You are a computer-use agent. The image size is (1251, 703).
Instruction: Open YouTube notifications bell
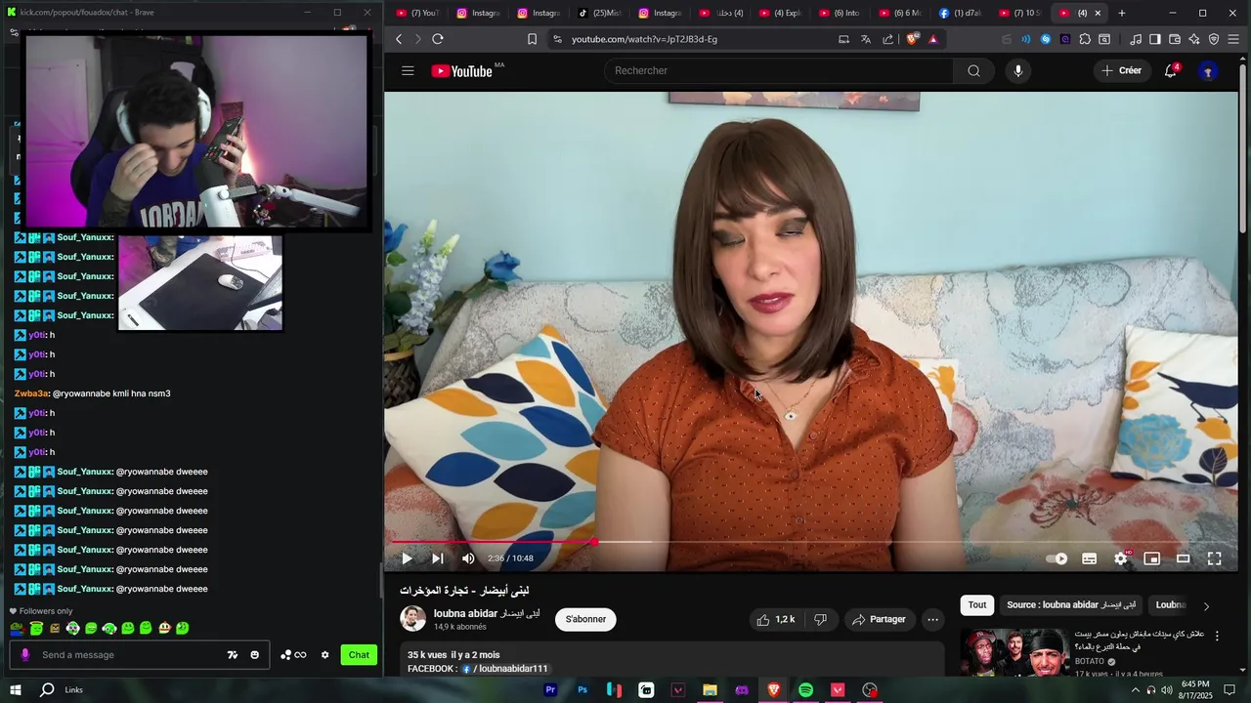[1170, 70]
